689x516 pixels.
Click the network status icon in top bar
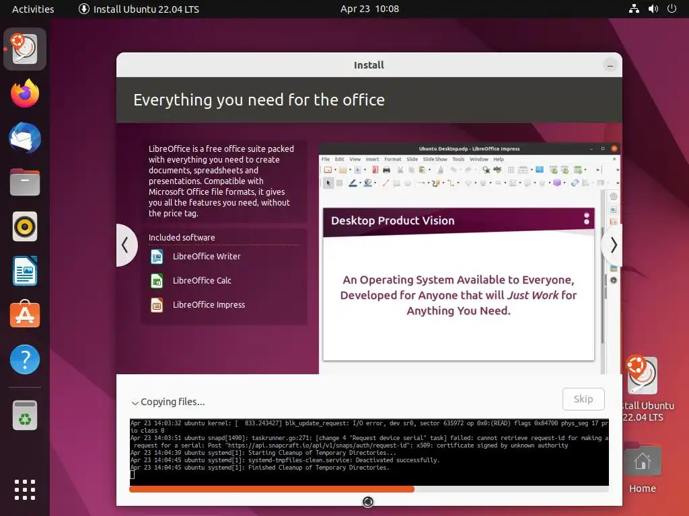point(634,9)
